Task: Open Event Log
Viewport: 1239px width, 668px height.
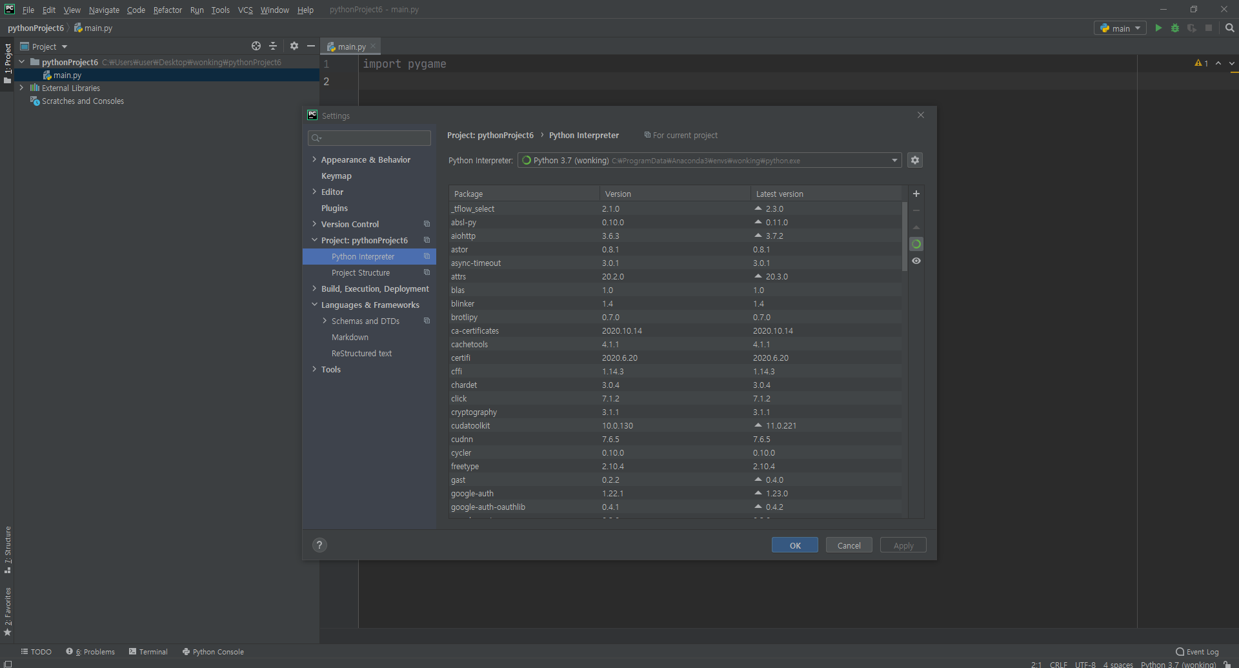Action: (1198, 652)
